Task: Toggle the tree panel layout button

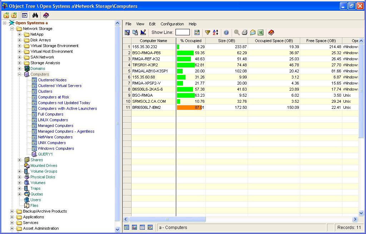Action: pos(24,15)
